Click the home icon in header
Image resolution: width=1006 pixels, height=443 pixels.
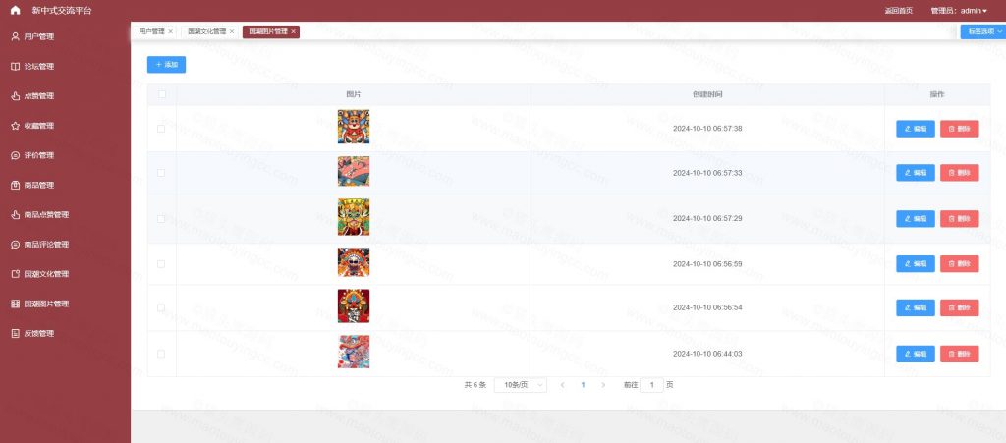click(x=16, y=10)
